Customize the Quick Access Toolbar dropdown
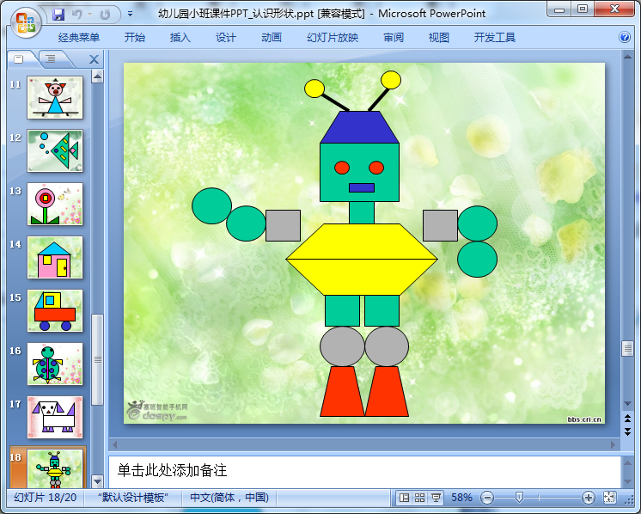Screen dimensions: 641x514 click(130, 14)
